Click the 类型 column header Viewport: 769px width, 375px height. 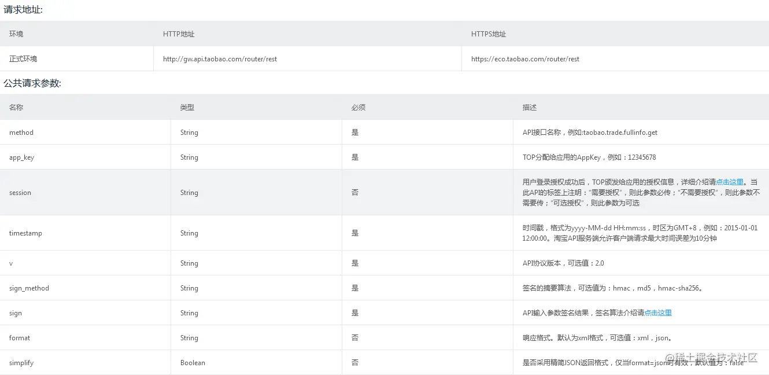coord(187,108)
